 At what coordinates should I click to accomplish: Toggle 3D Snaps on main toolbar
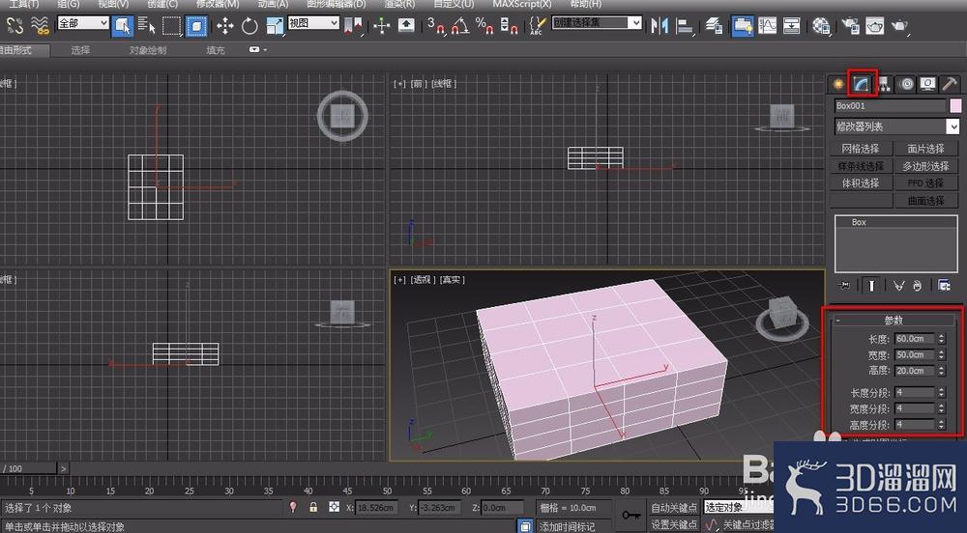[435, 26]
